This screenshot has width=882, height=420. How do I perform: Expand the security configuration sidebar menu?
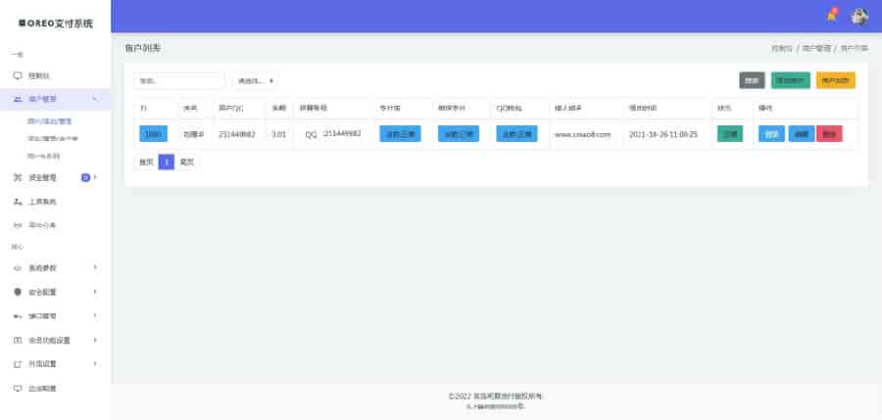coord(94,292)
